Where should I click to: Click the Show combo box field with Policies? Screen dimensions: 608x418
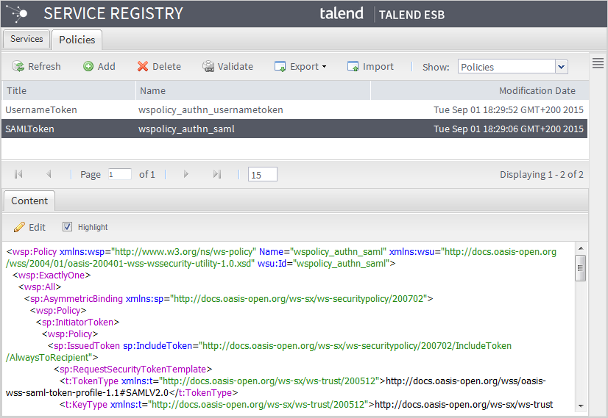tap(506, 67)
